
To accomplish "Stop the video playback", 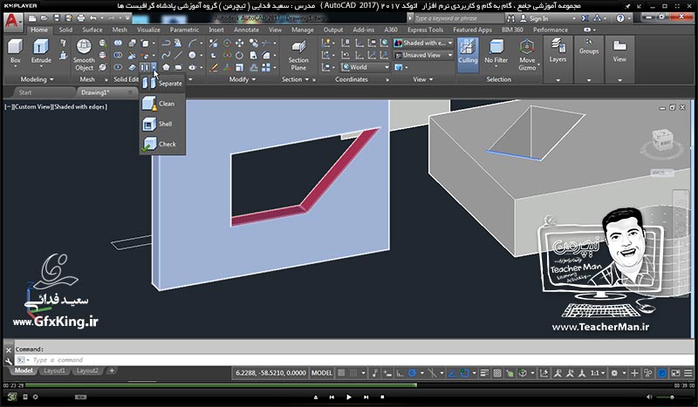I will pos(382,397).
